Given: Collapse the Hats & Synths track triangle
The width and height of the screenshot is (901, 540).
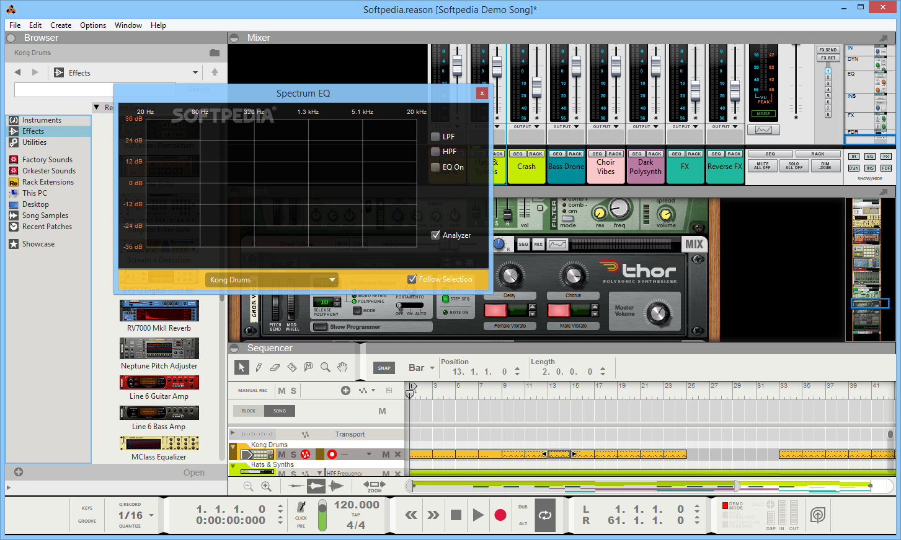Looking at the screenshot, I should [233, 466].
